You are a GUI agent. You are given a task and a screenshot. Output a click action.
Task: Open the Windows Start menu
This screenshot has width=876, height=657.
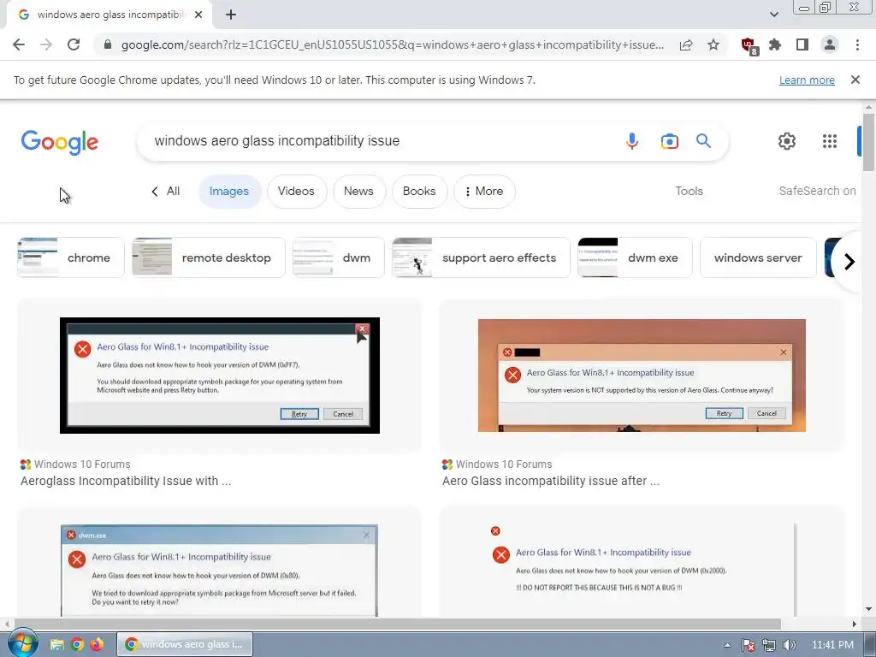tap(22, 644)
